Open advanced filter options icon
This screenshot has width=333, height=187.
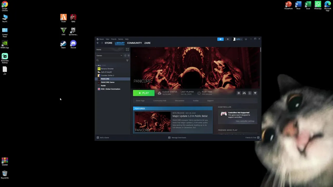127,60
